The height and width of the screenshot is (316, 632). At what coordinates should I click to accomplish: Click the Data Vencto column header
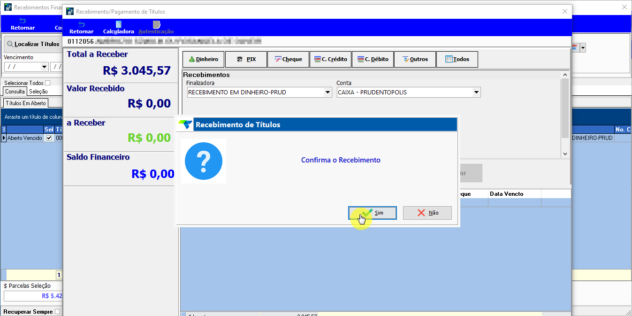[x=514, y=194]
